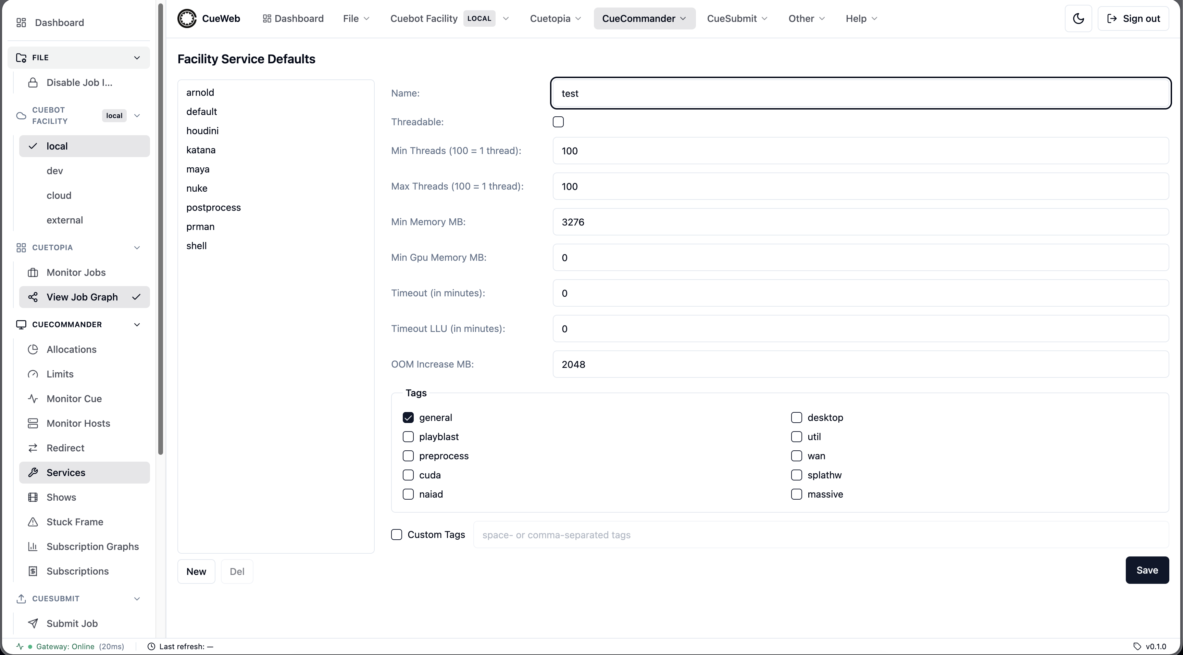Click the version tag icon
This screenshot has height=655, width=1183.
pos(1137,646)
